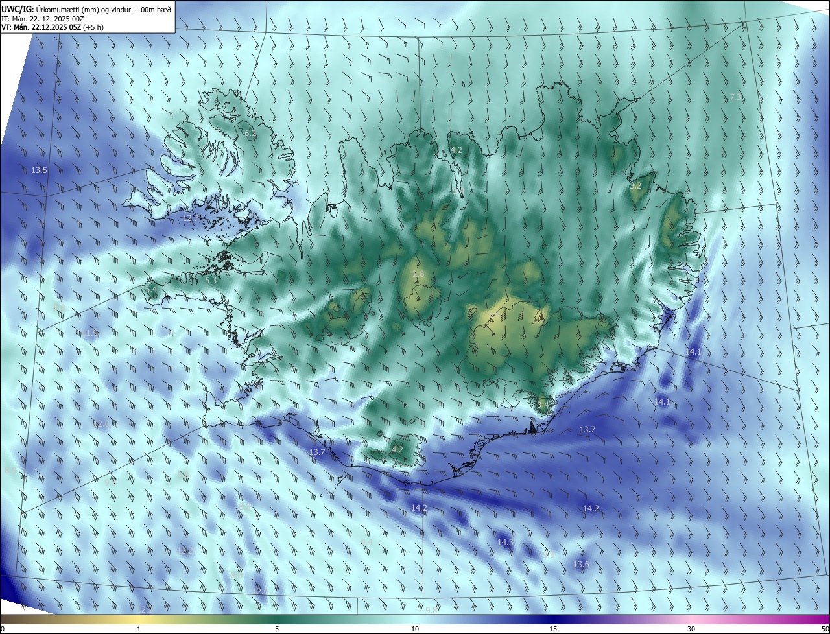Click the 7.3 value label
The height and width of the screenshot is (634, 830).
click(x=736, y=97)
